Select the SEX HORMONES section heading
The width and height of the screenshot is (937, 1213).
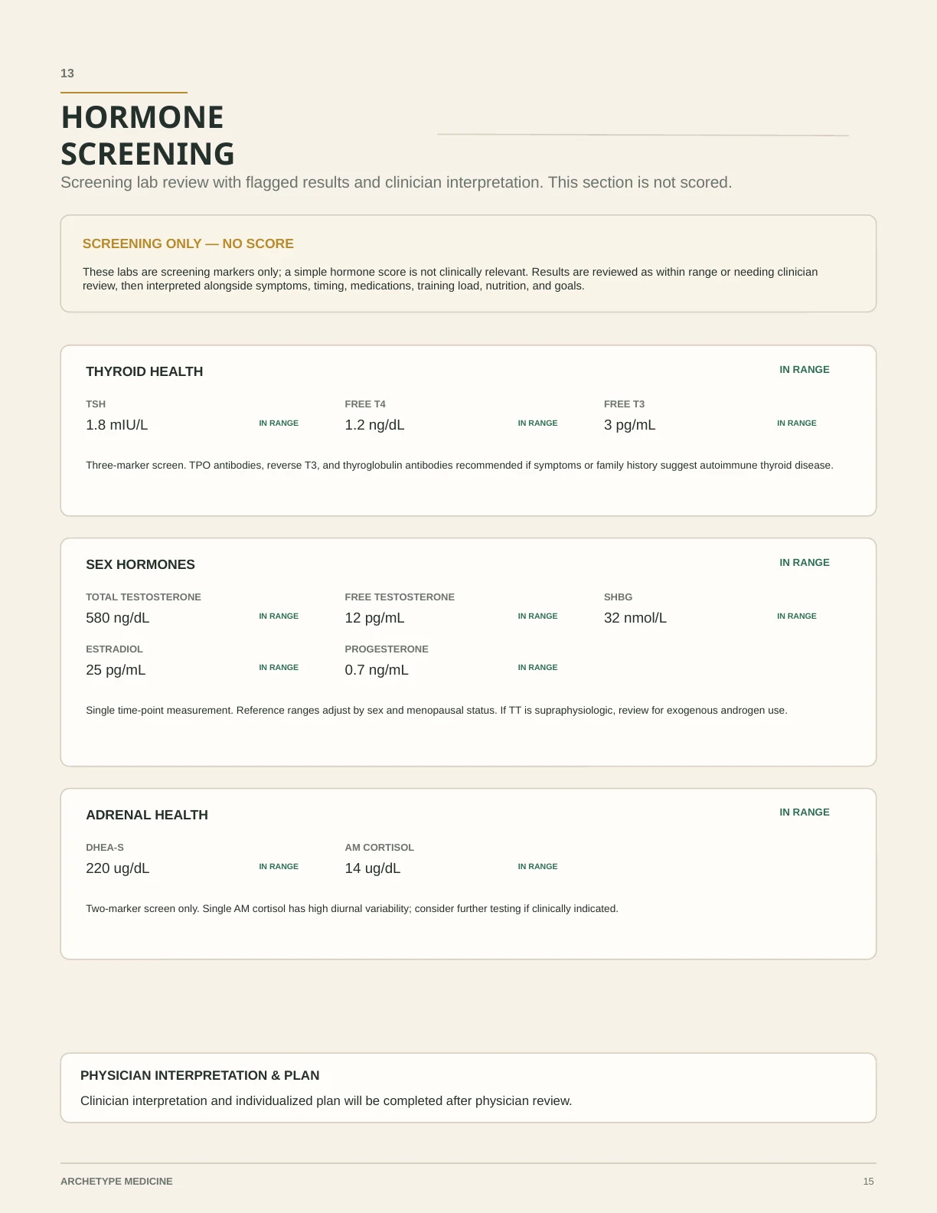pyautogui.click(x=140, y=564)
